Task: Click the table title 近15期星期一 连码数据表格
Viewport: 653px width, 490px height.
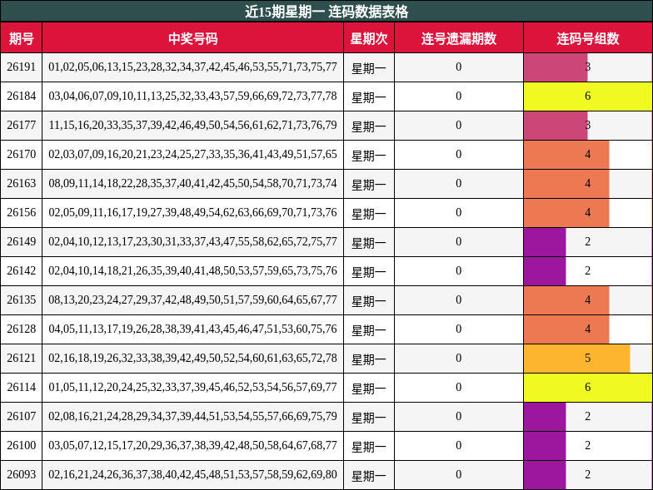Action: 326,12
